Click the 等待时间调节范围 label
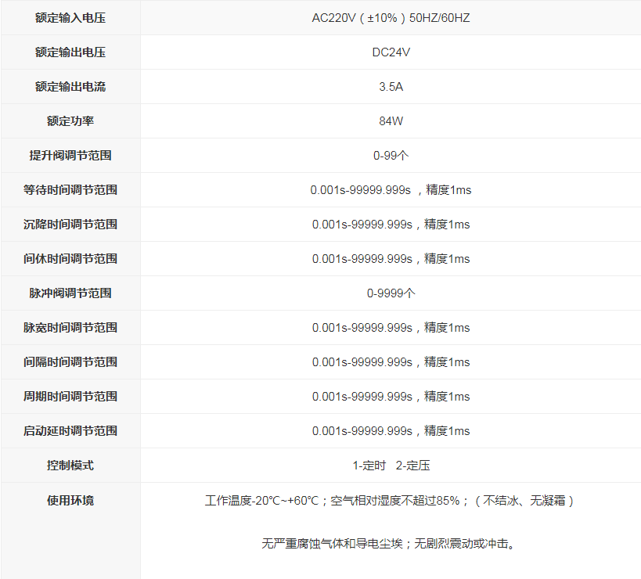 (x=70, y=189)
